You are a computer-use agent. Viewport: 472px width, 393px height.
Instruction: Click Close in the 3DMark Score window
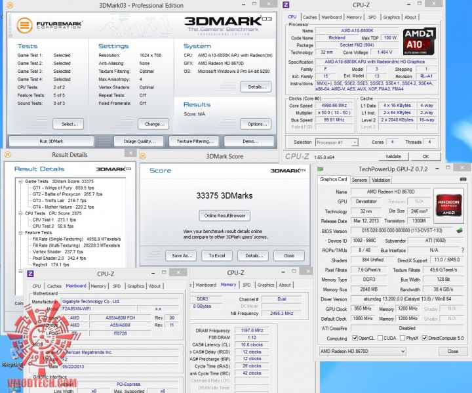pyautogui.click(x=289, y=256)
